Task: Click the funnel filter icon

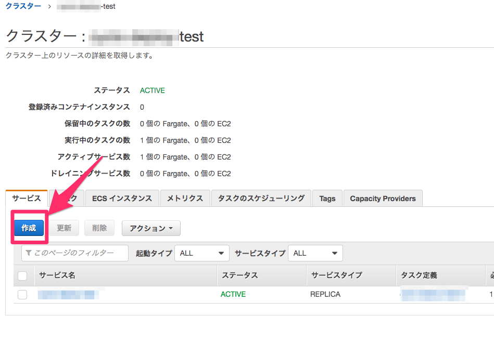Action: [29, 253]
